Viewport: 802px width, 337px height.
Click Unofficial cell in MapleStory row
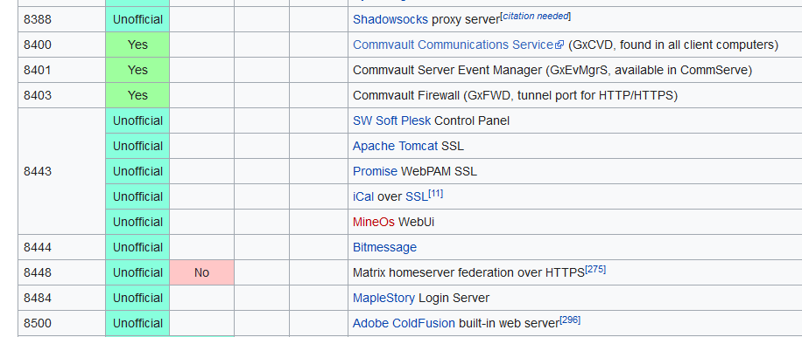[x=137, y=298]
